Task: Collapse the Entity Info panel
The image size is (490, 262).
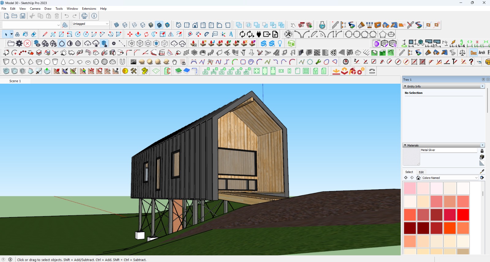Action: [405, 87]
